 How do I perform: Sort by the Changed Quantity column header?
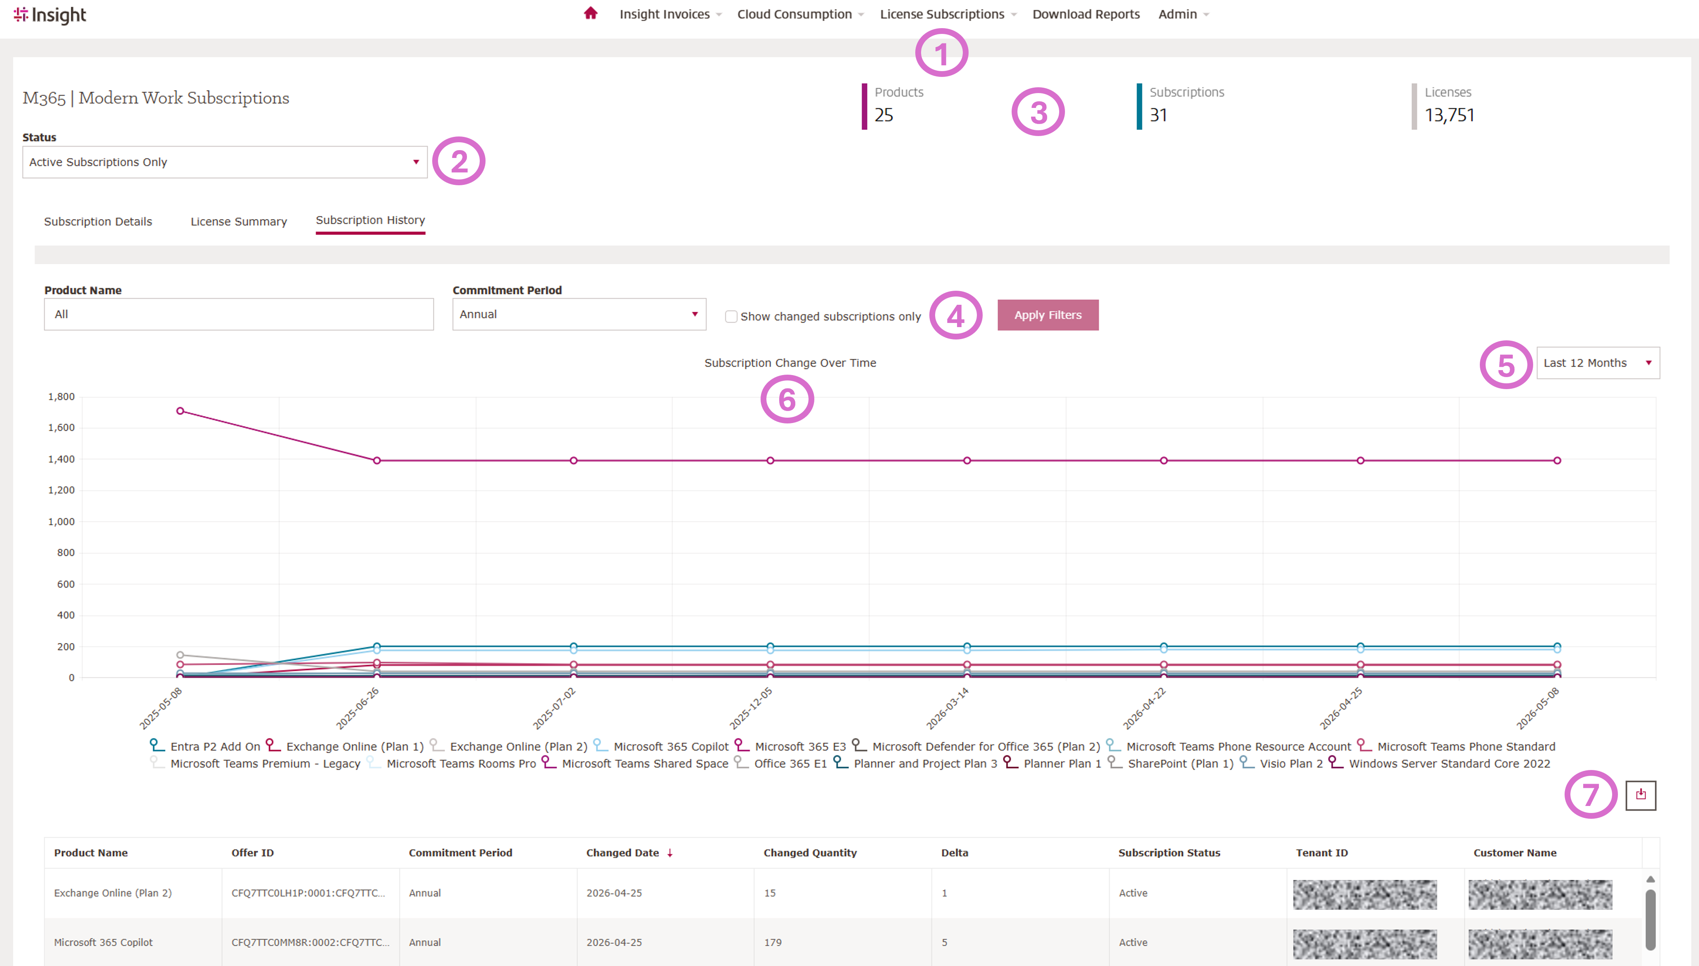click(810, 853)
